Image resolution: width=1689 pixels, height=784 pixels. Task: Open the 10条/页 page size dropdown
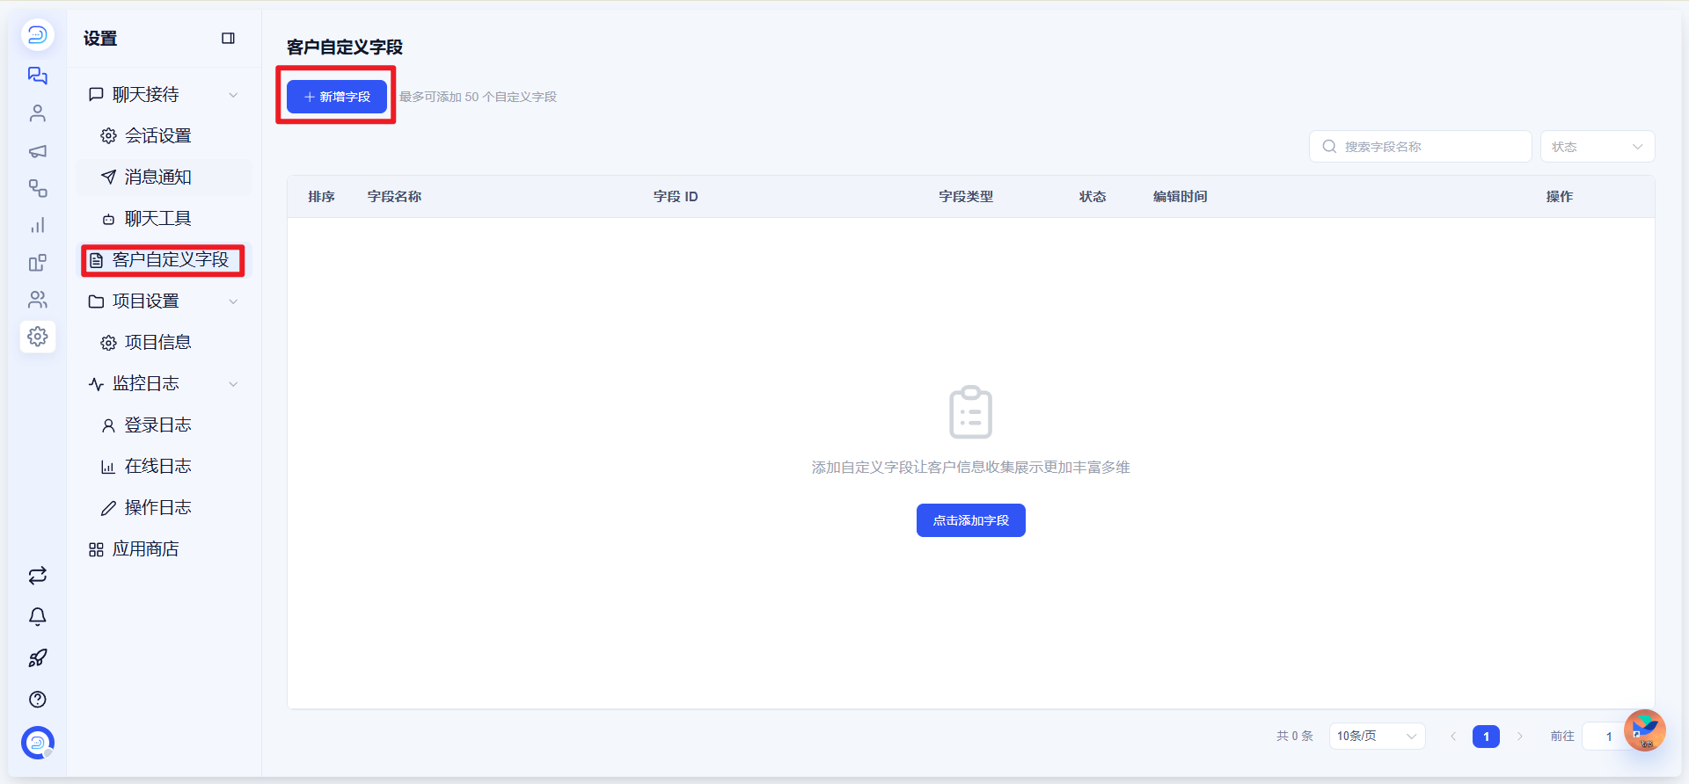click(1377, 736)
